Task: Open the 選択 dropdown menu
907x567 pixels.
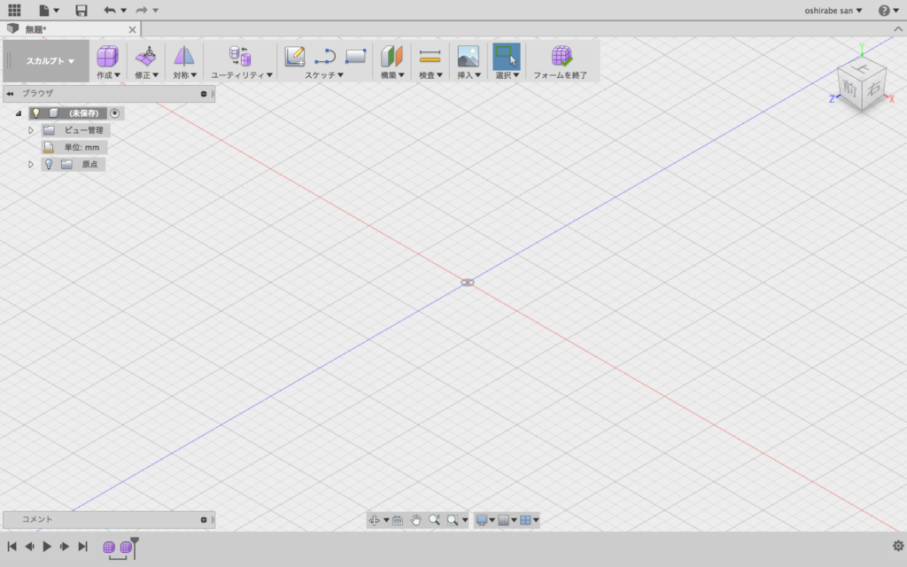Action: click(507, 75)
